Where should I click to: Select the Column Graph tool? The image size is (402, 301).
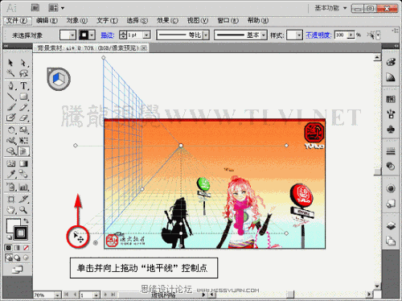tap(23, 187)
